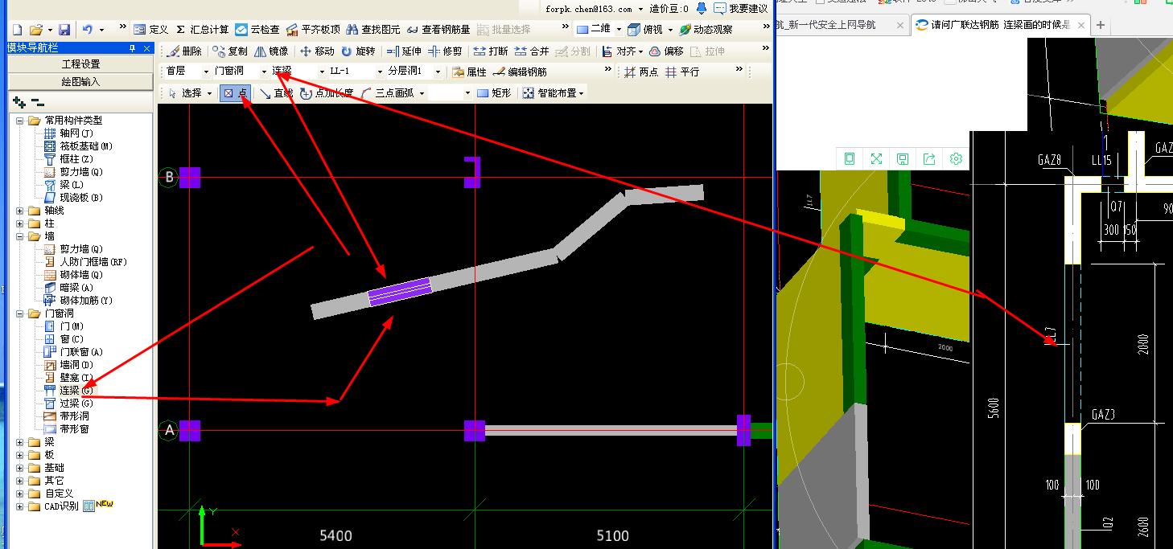Click 移动 move tool
Viewport: 1173px width, 549px height.
pos(317,51)
